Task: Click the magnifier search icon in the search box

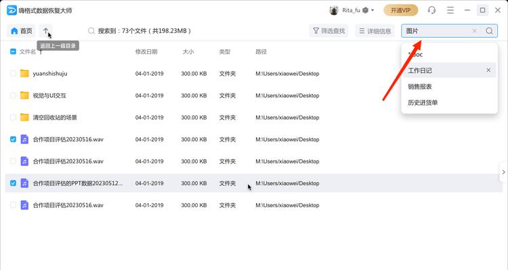Action: click(x=489, y=31)
